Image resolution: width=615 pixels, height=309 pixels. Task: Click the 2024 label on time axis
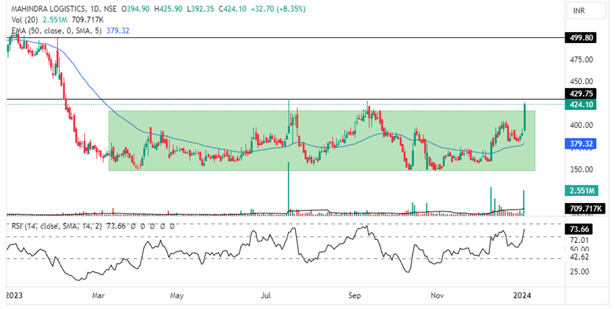pyautogui.click(x=522, y=295)
